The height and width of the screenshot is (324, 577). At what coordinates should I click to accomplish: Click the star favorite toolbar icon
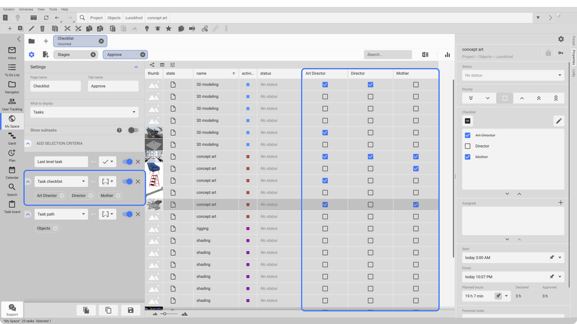pos(169,28)
